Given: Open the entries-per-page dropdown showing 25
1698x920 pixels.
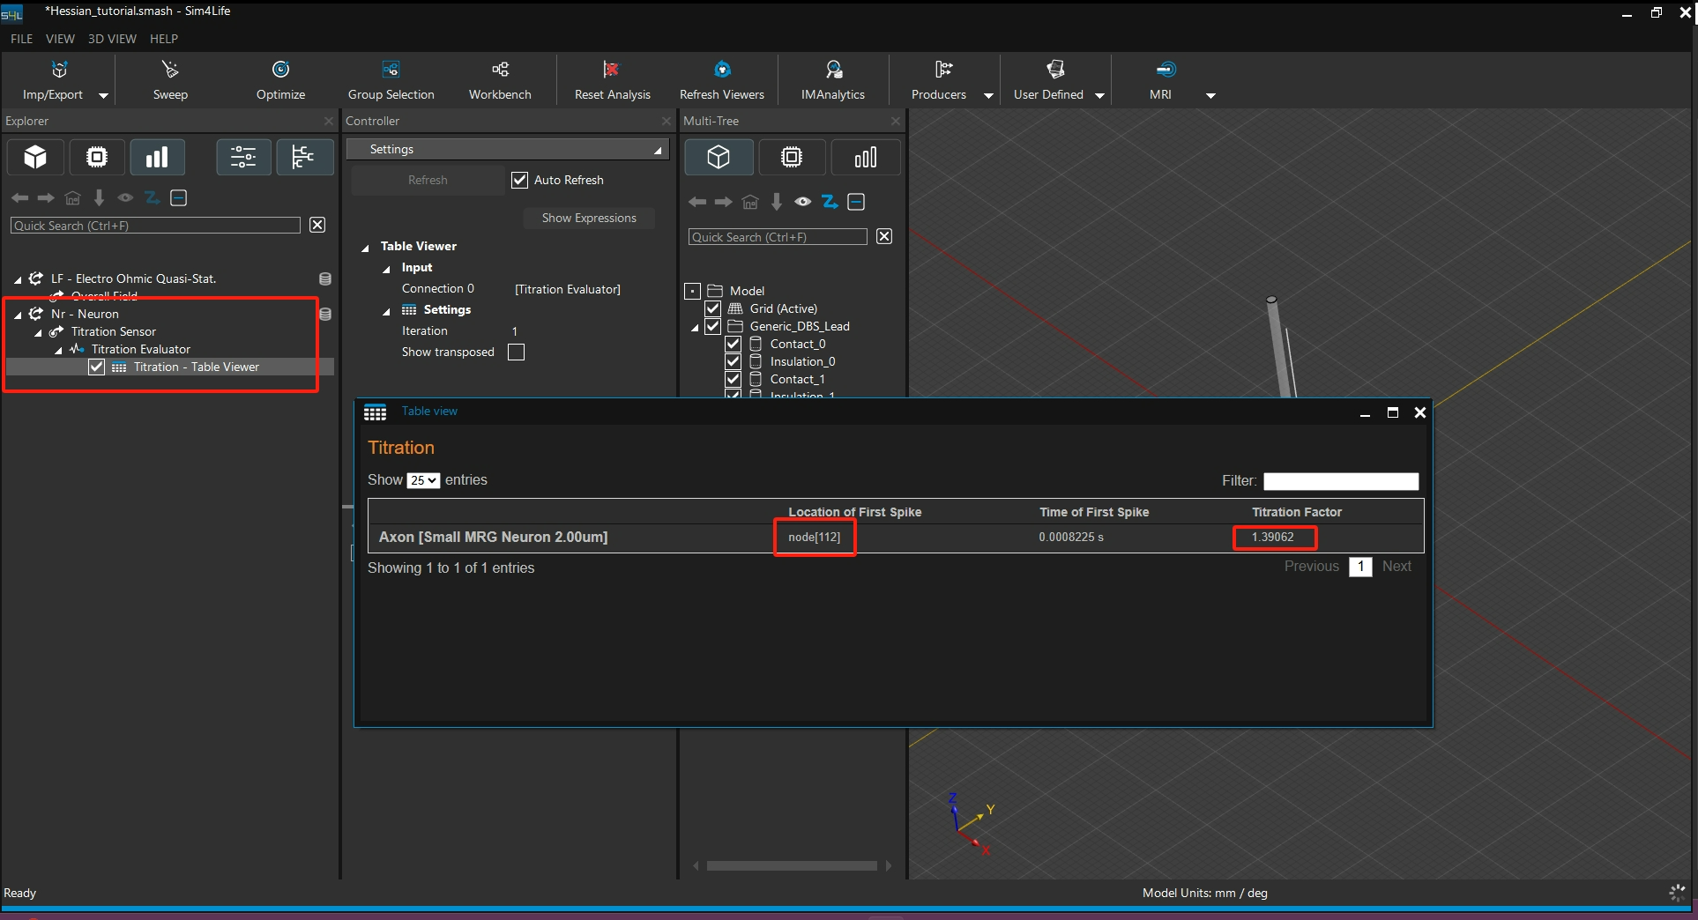Looking at the screenshot, I should [423, 480].
